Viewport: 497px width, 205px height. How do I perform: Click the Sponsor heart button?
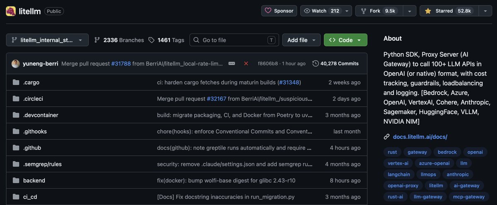[x=279, y=11]
